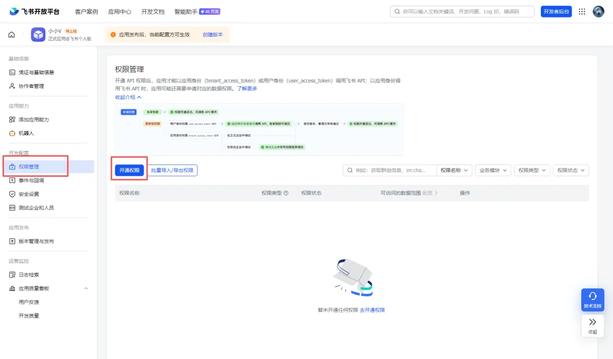Open the 权限类型 filter dropdown
This screenshot has width=613, height=359.
tap(532, 170)
